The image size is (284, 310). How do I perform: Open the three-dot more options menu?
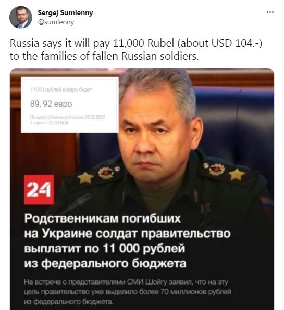[x=270, y=12]
